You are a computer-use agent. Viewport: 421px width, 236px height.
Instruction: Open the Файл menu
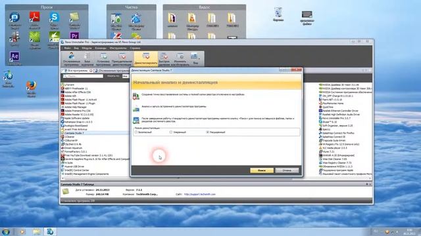[x=67, y=48]
